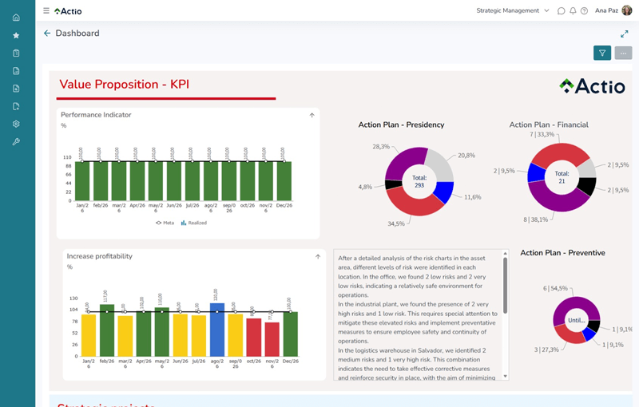Click up arrow on Performance Indicator card
Screen dimensions: 639x407
coord(312,115)
